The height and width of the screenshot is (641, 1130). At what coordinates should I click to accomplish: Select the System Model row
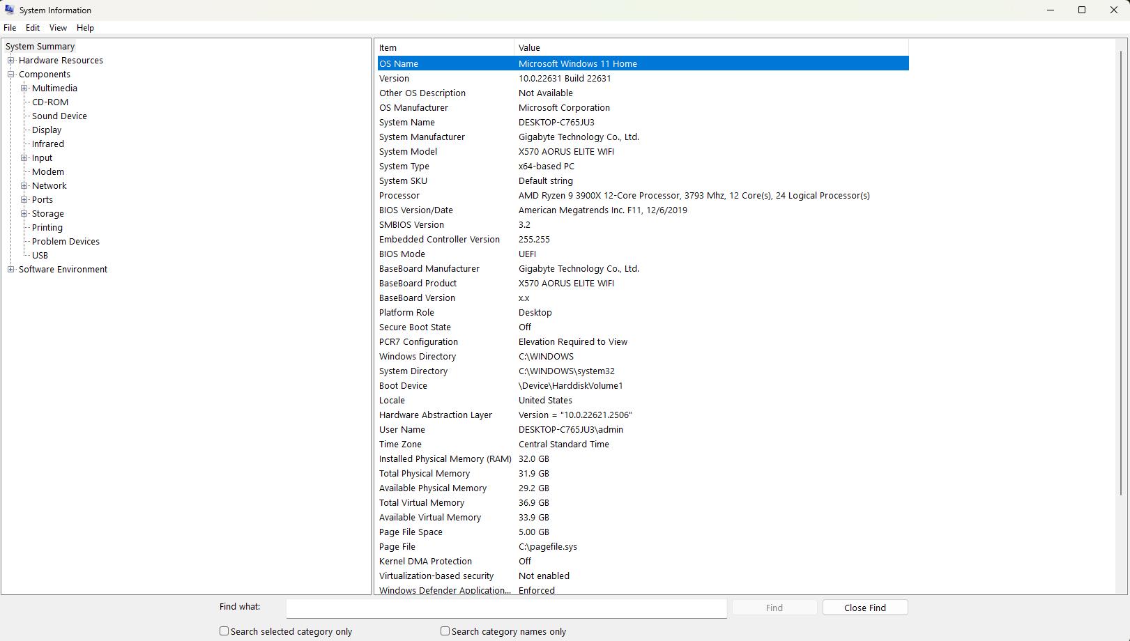643,151
